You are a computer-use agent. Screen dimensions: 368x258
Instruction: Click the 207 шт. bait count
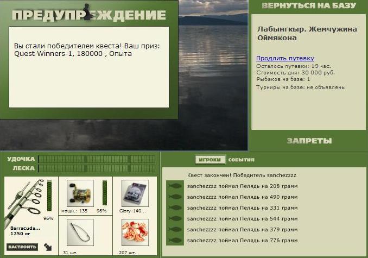point(127,253)
